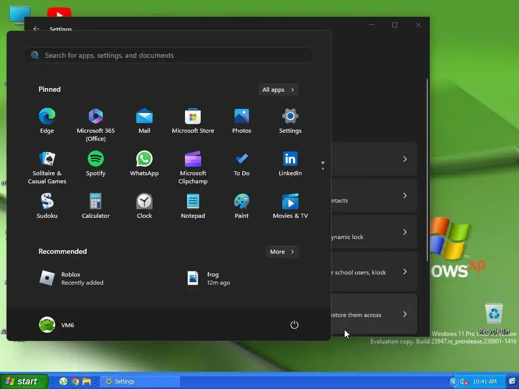The image size is (519, 389).
Task: Expand hidden tray icons arrow
Action: pos(453,382)
